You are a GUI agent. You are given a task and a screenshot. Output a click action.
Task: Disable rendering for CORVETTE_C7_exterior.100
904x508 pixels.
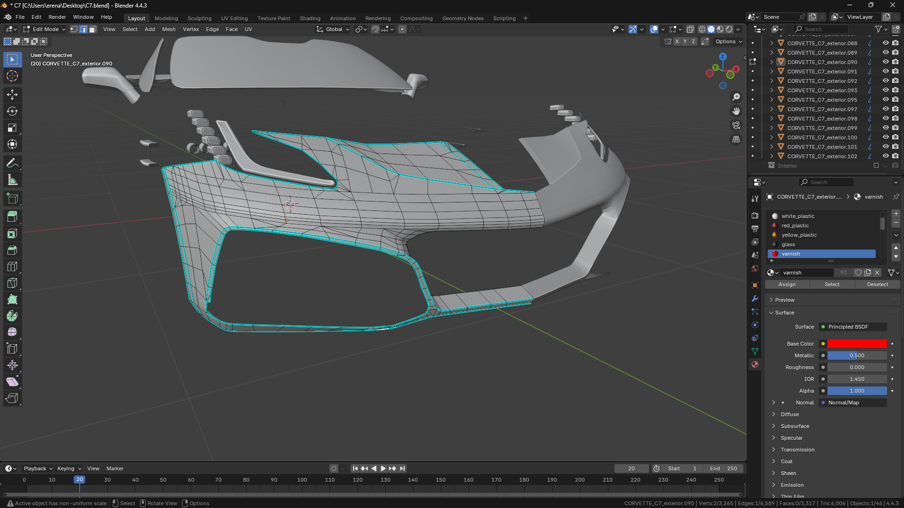(895, 137)
